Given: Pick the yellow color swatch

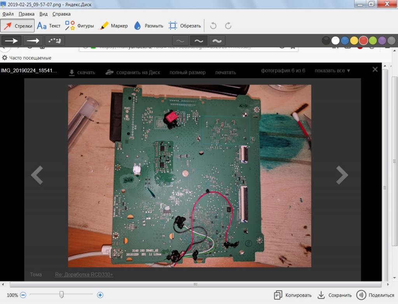Looking at the screenshot, I should pyautogui.click(x=354, y=40).
